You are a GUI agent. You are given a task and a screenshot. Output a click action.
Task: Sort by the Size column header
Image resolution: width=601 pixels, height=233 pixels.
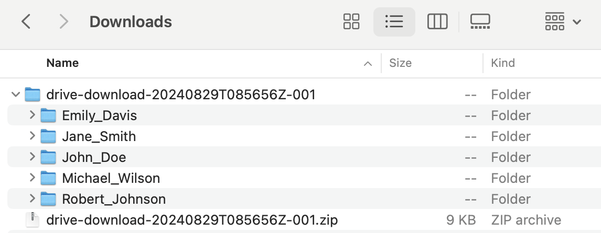400,63
